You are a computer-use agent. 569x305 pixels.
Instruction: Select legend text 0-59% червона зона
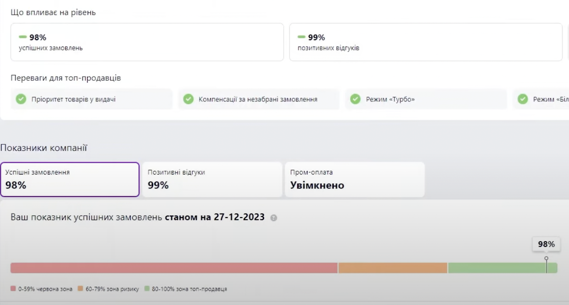pos(45,289)
